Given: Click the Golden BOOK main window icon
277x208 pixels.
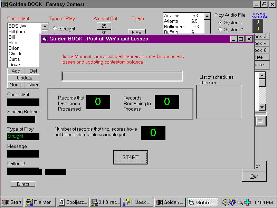Looking at the screenshot, I should tap(4, 4).
